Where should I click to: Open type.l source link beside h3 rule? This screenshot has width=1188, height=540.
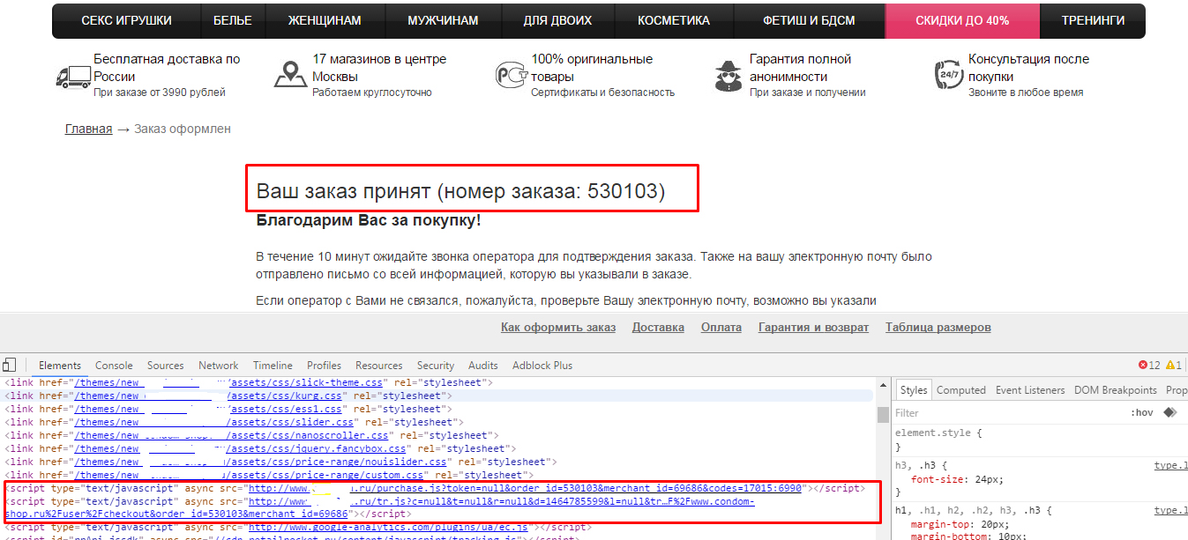[x=1171, y=465]
